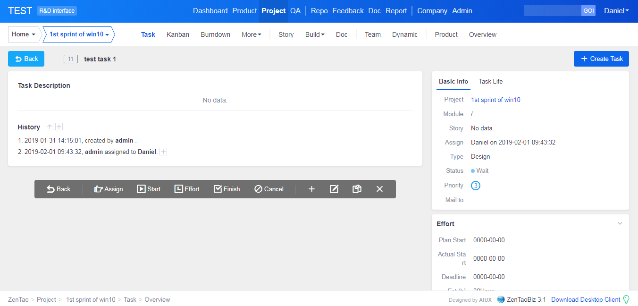Copy the task using the clipboard icon
This screenshot has width=638, height=306.
point(357,189)
